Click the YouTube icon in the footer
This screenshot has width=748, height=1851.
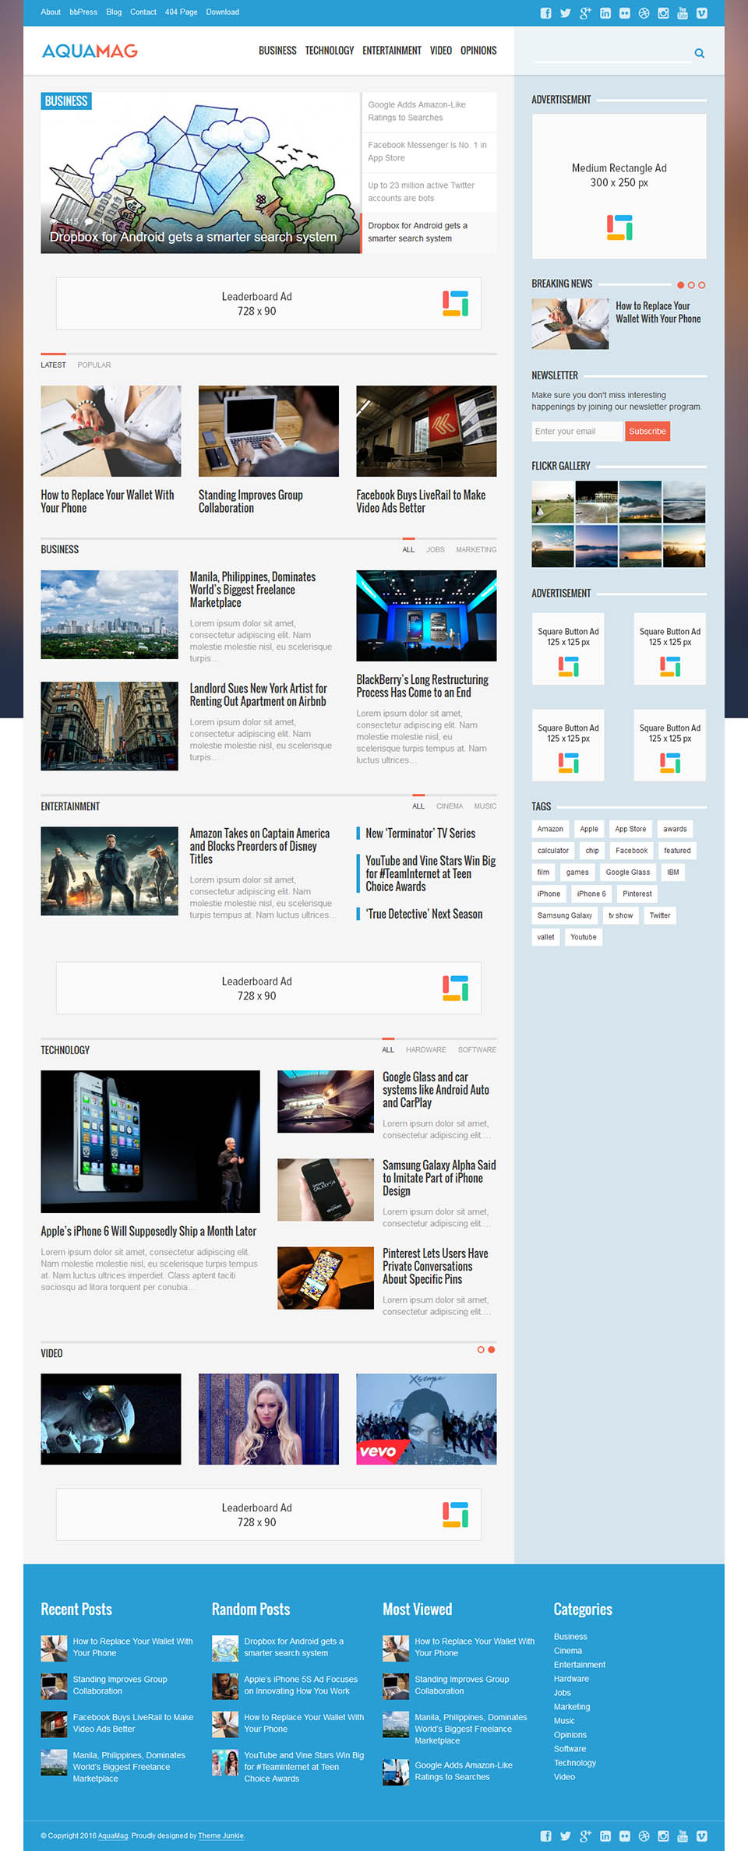(682, 1835)
